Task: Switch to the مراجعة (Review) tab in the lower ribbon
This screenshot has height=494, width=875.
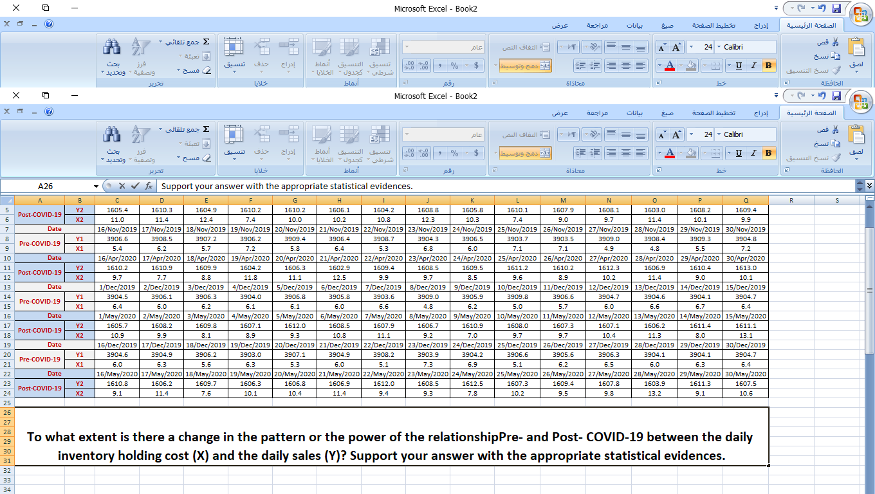Action: tap(597, 113)
